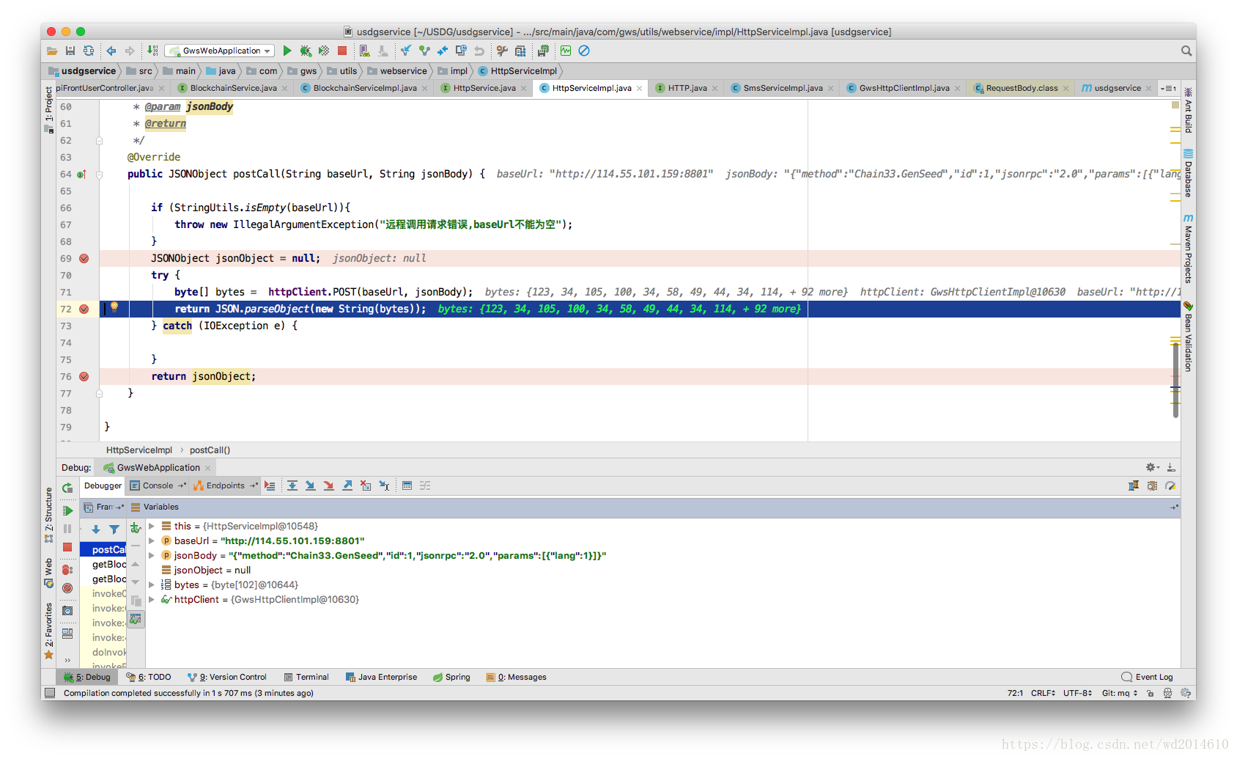Step out using the upward arrow icon

[x=347, y=485]
